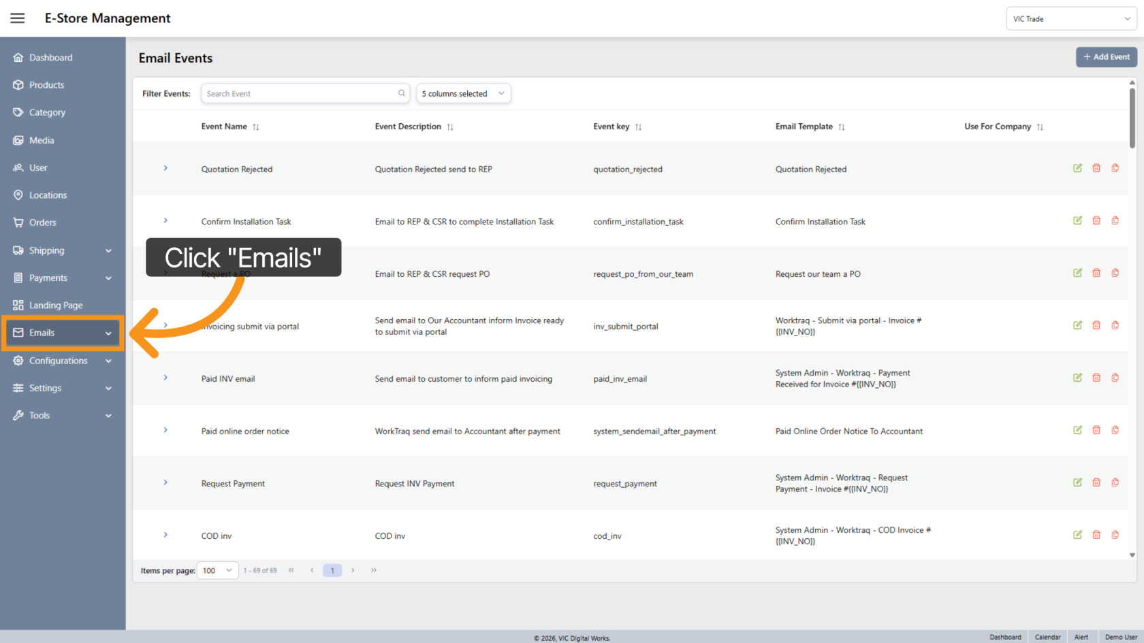
Task: Duplicate the Request Payment event
Action: 1115,482
